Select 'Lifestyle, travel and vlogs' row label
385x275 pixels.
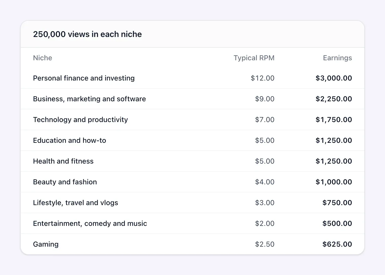tap(76, 203)
